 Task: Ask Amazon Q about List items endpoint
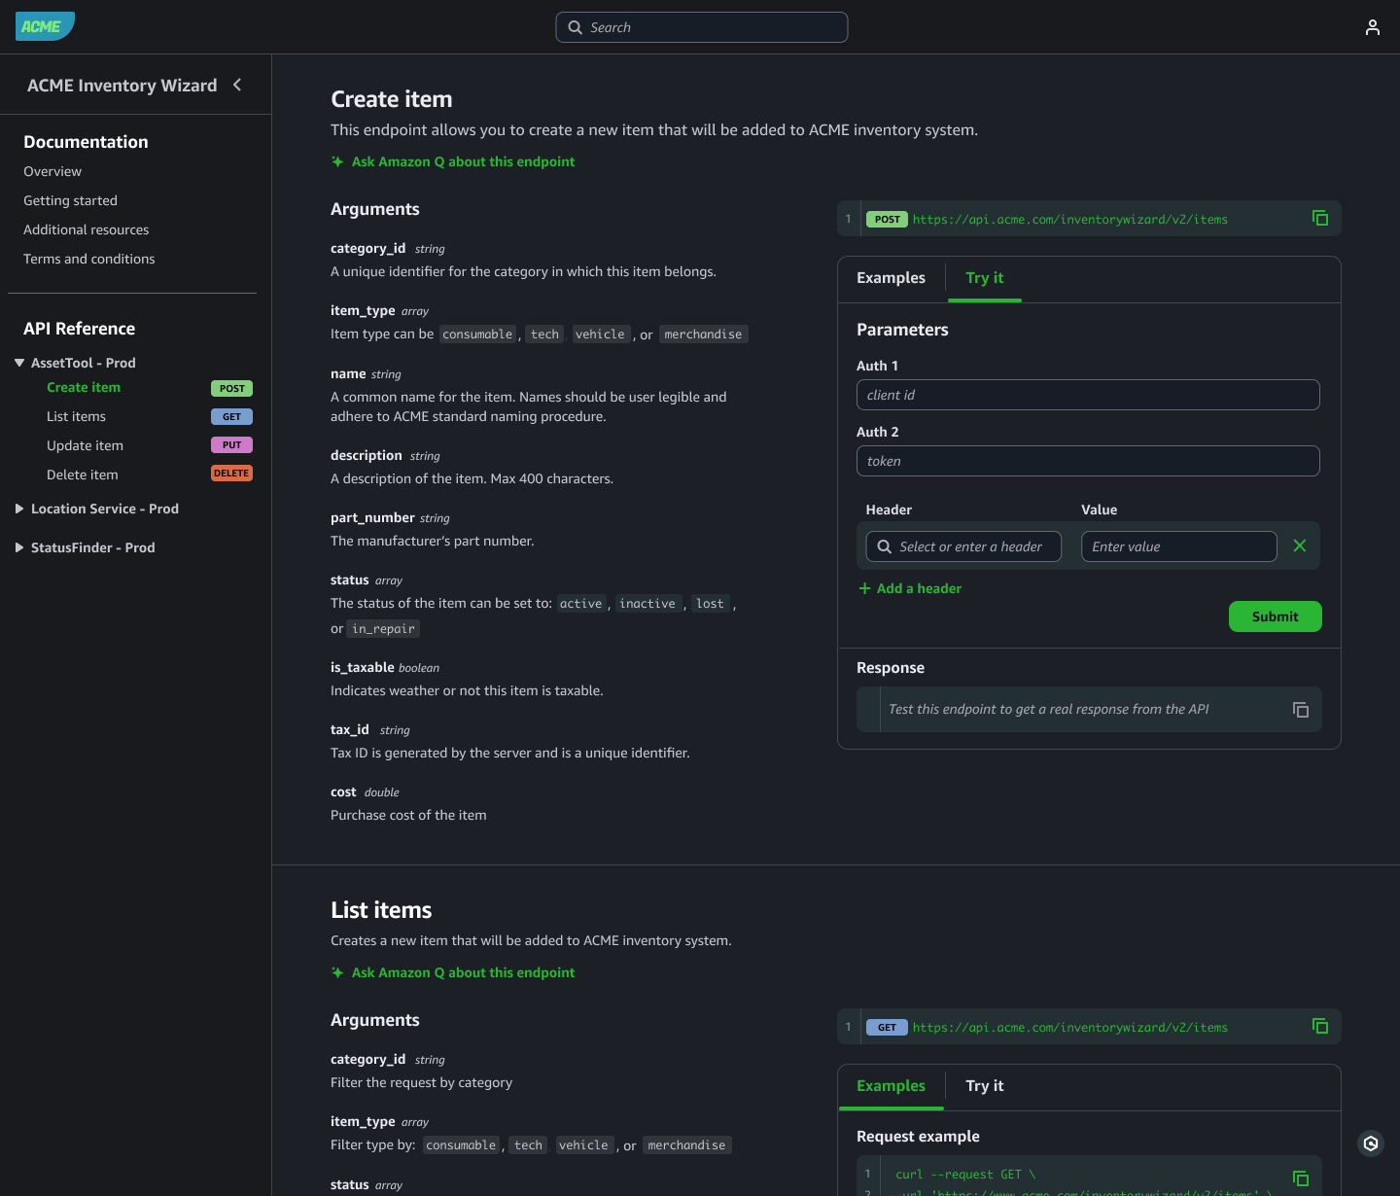(x=463, y=972)
